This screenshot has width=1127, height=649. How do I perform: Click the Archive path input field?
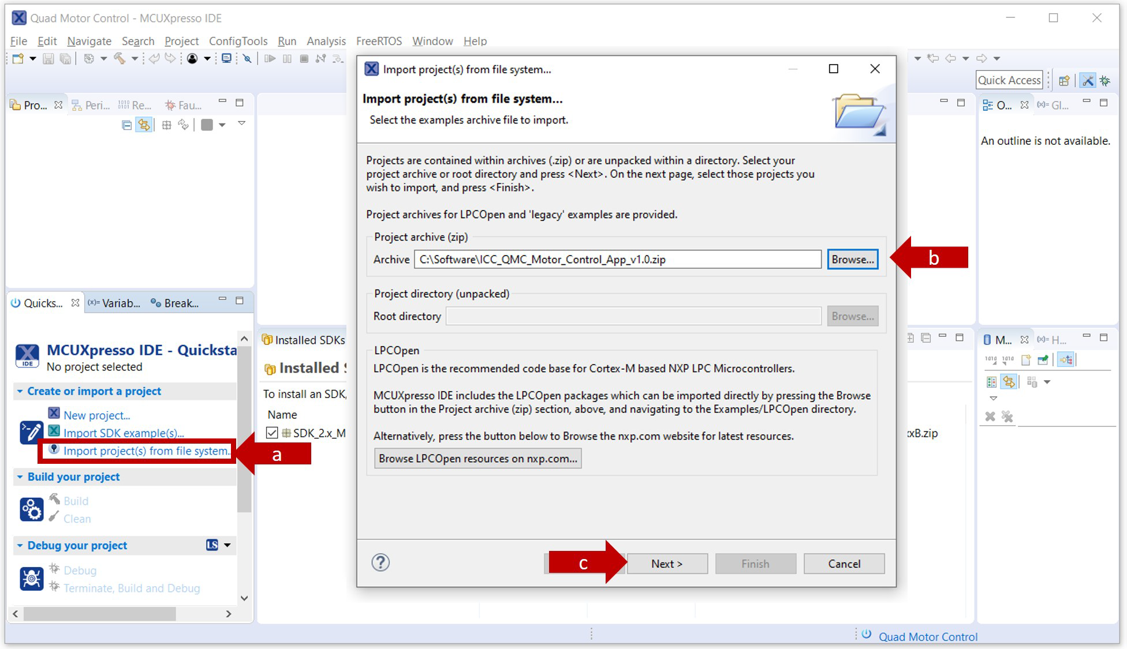(x=617, y=260)
